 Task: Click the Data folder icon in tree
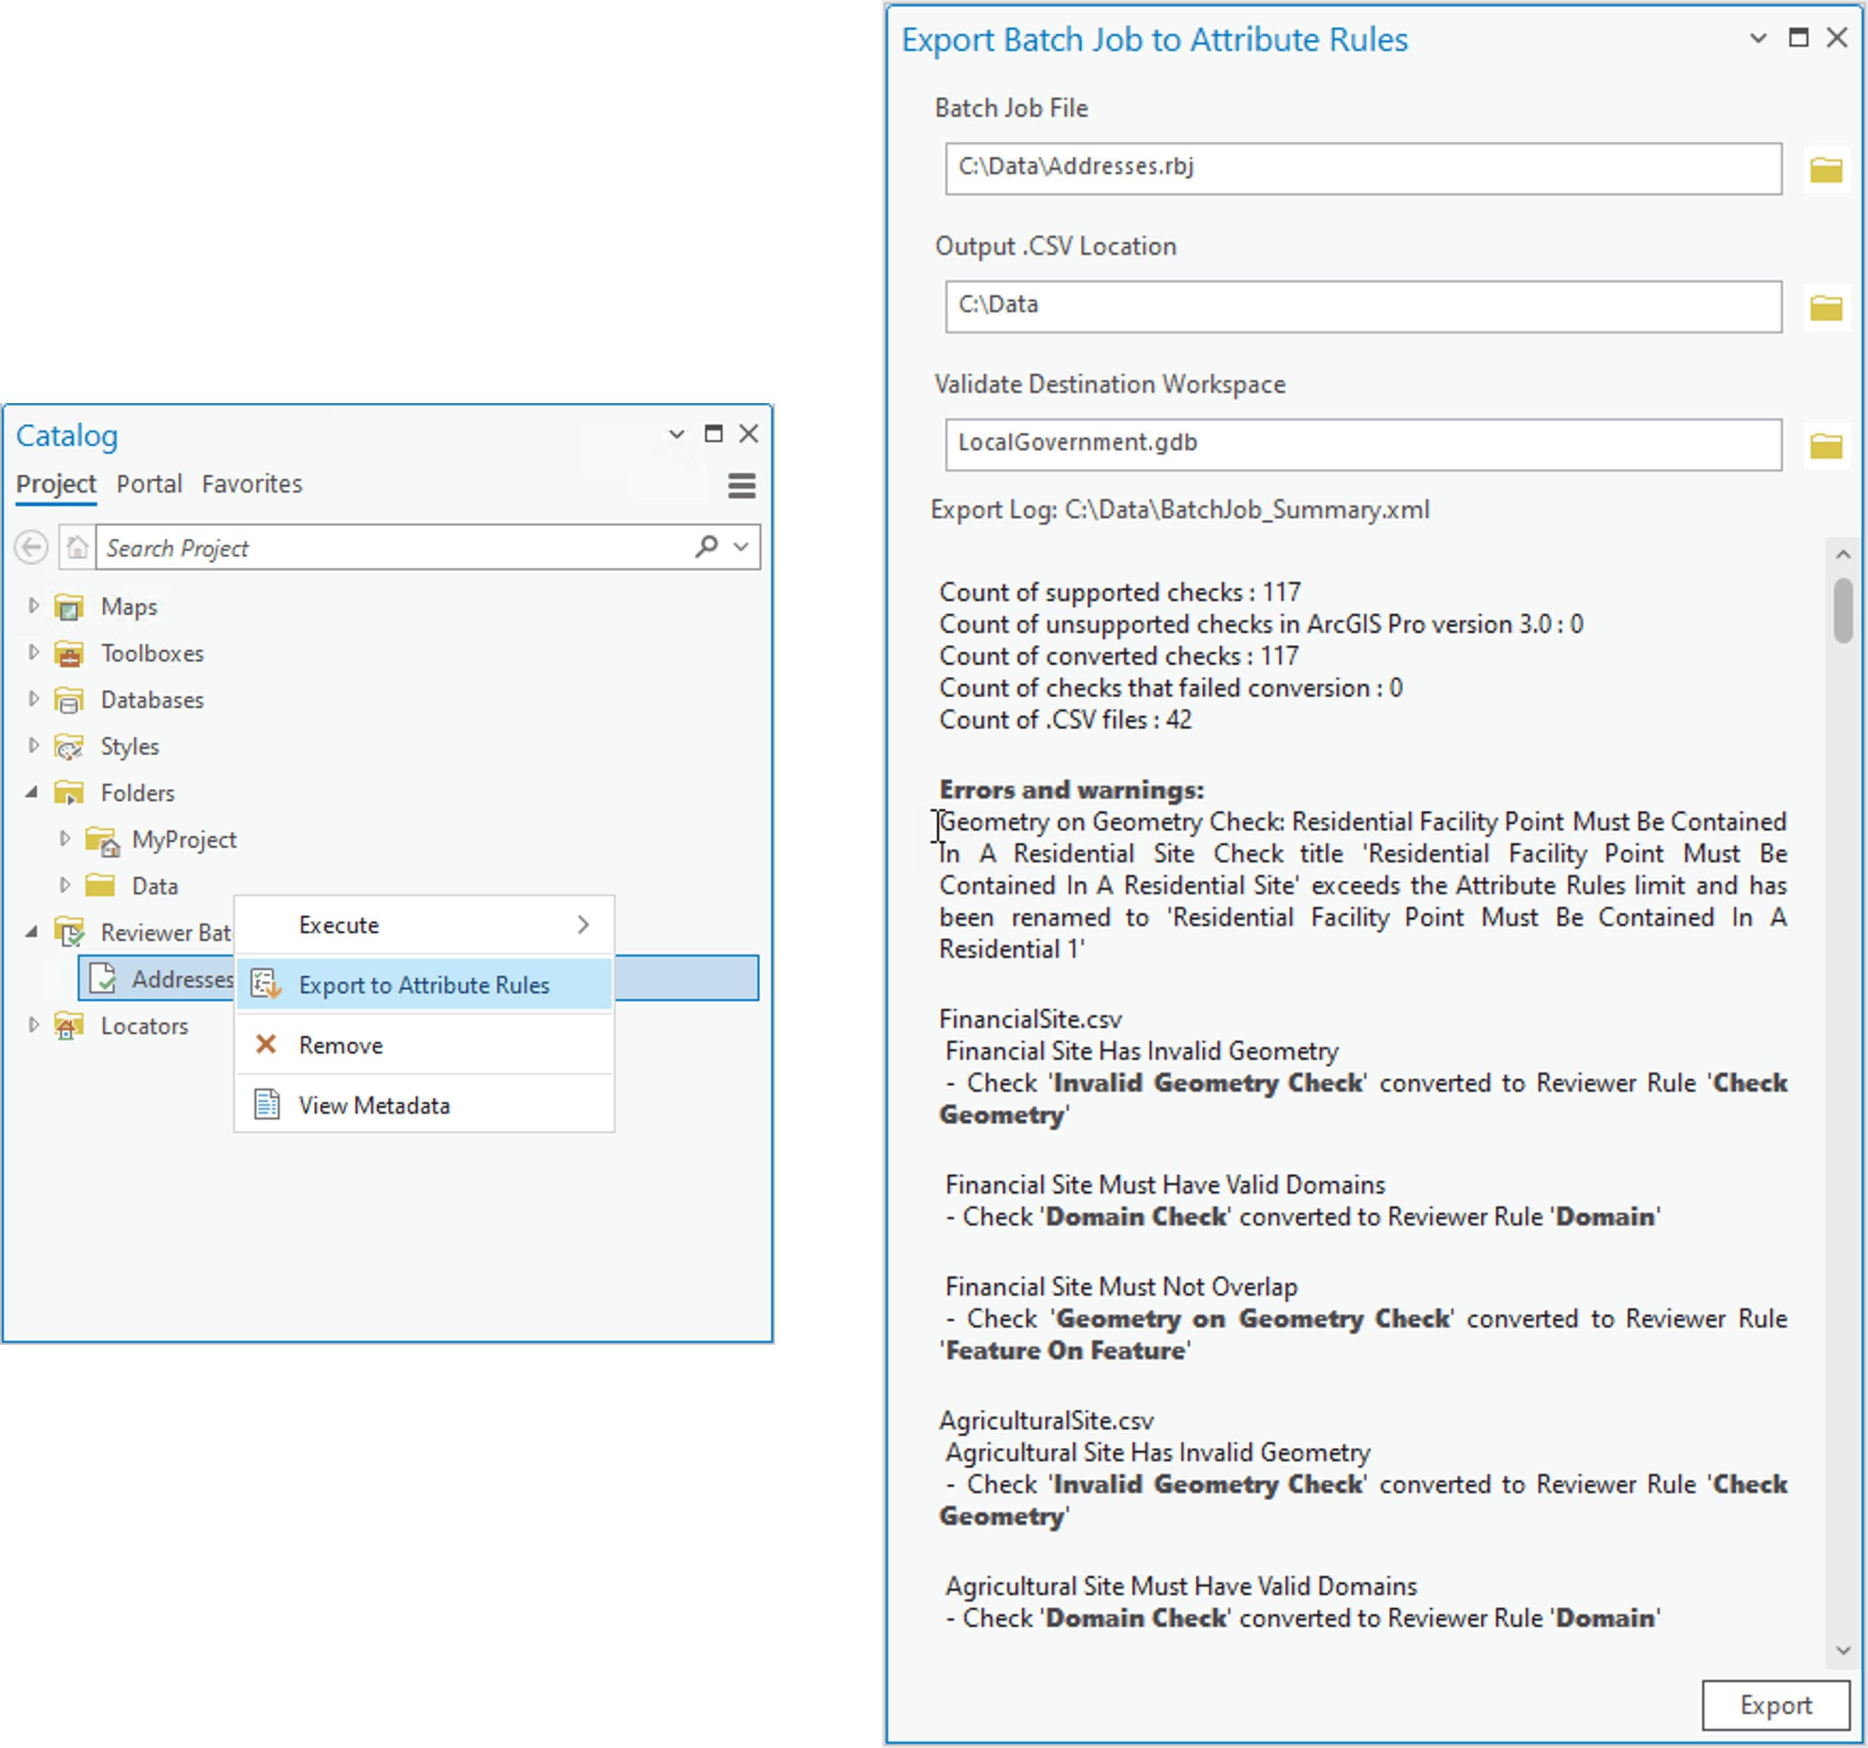click(100, 886)
